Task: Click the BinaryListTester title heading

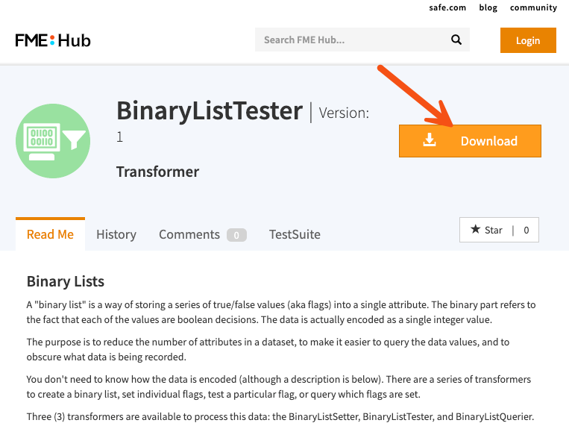Action: click(x=209, y=110)
